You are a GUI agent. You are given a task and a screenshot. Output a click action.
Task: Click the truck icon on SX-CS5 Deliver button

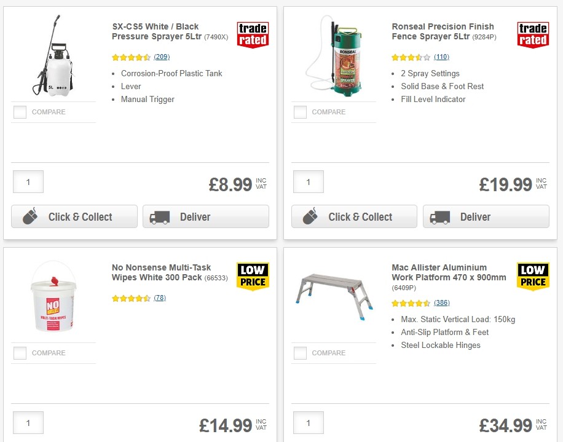(159, 216)
